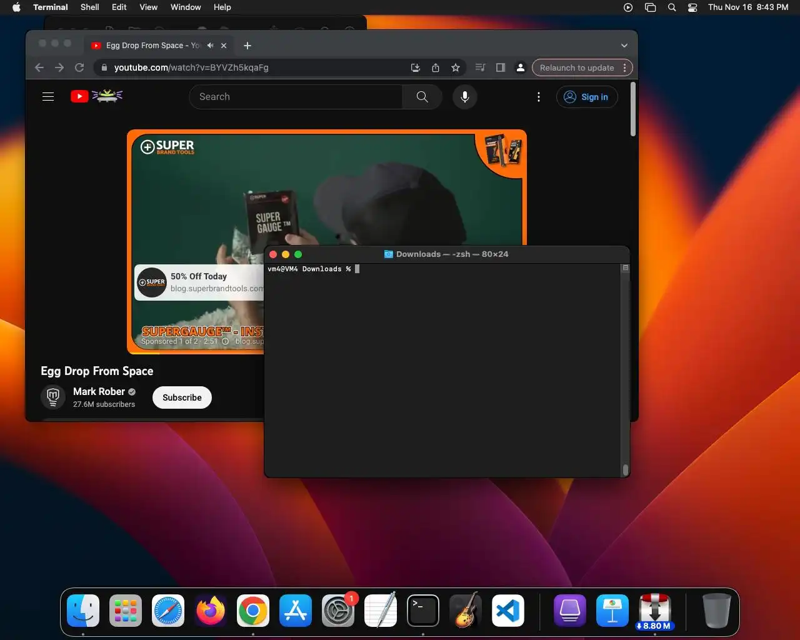Screen dimensions: 800x640
Task: Open the menu bar playback status icon
Action: (628, 7)
